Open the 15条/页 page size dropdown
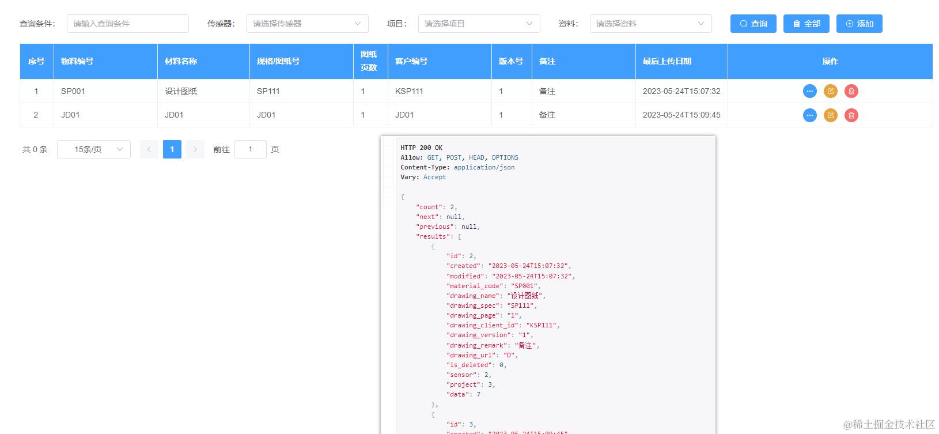 coord(94,149)
